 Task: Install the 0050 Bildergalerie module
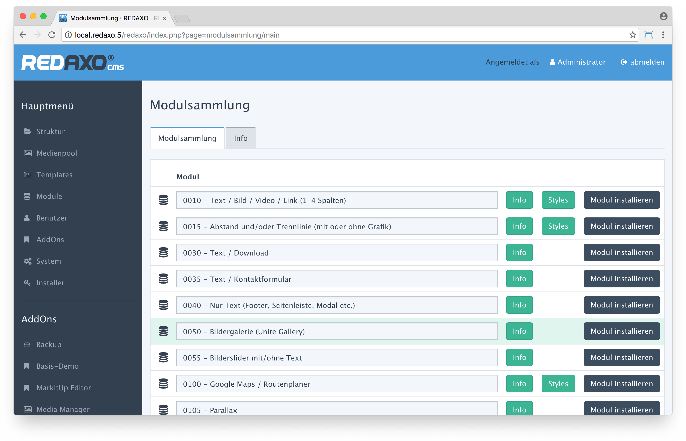(x=622, y=331)
